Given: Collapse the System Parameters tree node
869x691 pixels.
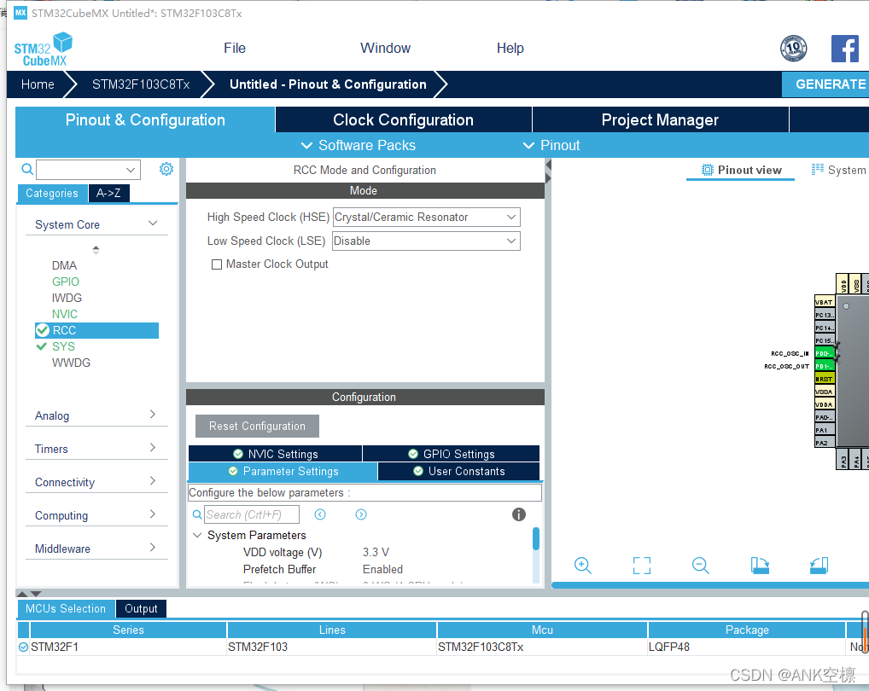Looking at the screenshot, I should (196, 535).
